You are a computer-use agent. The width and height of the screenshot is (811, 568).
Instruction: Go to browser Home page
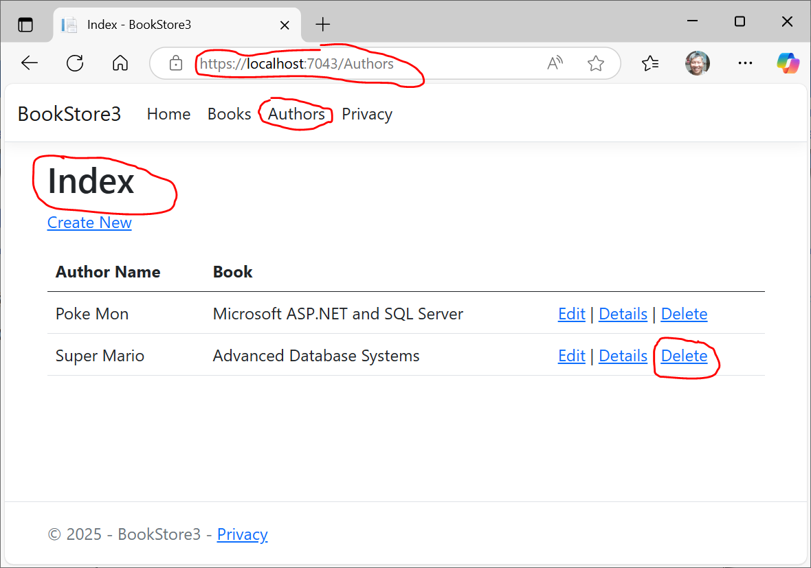tap(120, 63)
